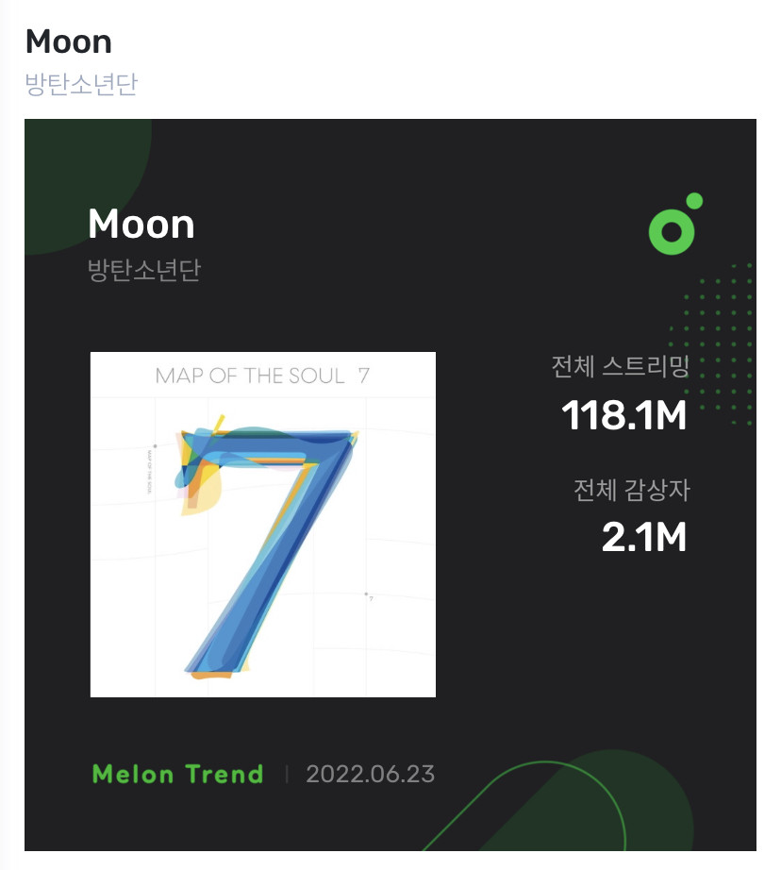The height and width of the screenshot is (870, 781).
Task: Click the MAP OF THE SOUL 7 album text
Action: pos(262,376)
